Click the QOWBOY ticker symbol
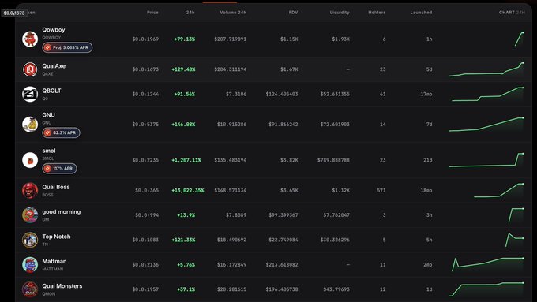537x302 pixels. pyautogui.click(x=51, y=38)
